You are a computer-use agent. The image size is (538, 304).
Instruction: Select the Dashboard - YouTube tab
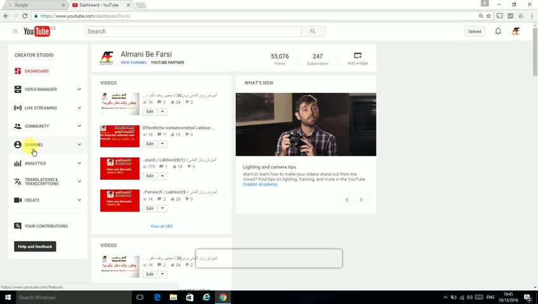tap(100, 5)
